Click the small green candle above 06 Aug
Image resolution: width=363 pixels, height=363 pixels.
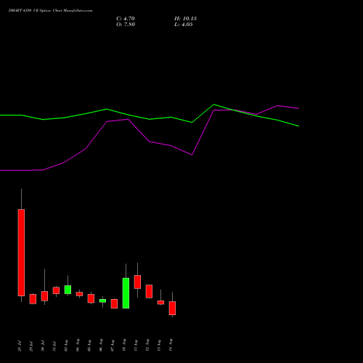point(102,301)
